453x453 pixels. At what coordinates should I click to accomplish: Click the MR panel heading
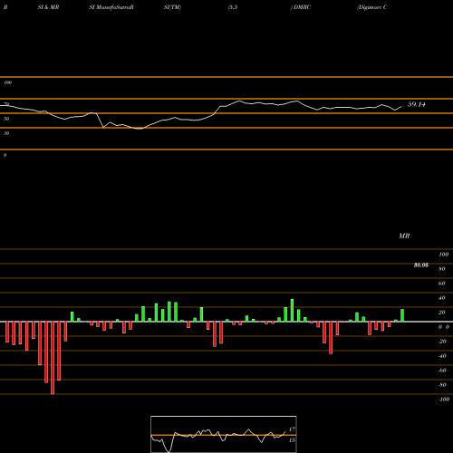pyautogui.click(x=404, y=236)
